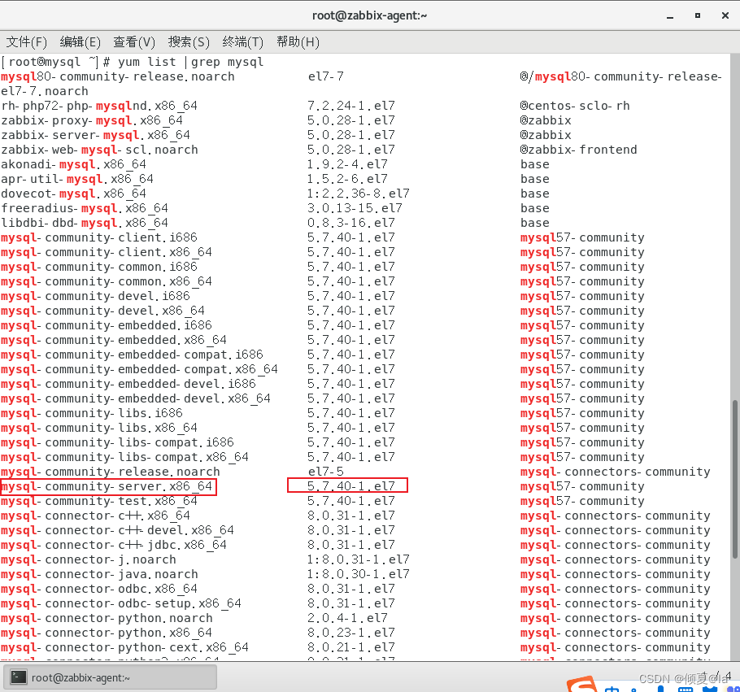The width and height of the screenshot is (740, 692).
Task: Select mysql-community-embedded-devel.i686 package name
Action: [128, 384]
